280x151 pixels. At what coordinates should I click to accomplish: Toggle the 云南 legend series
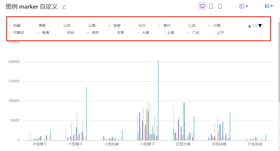(x=90, y=26)
